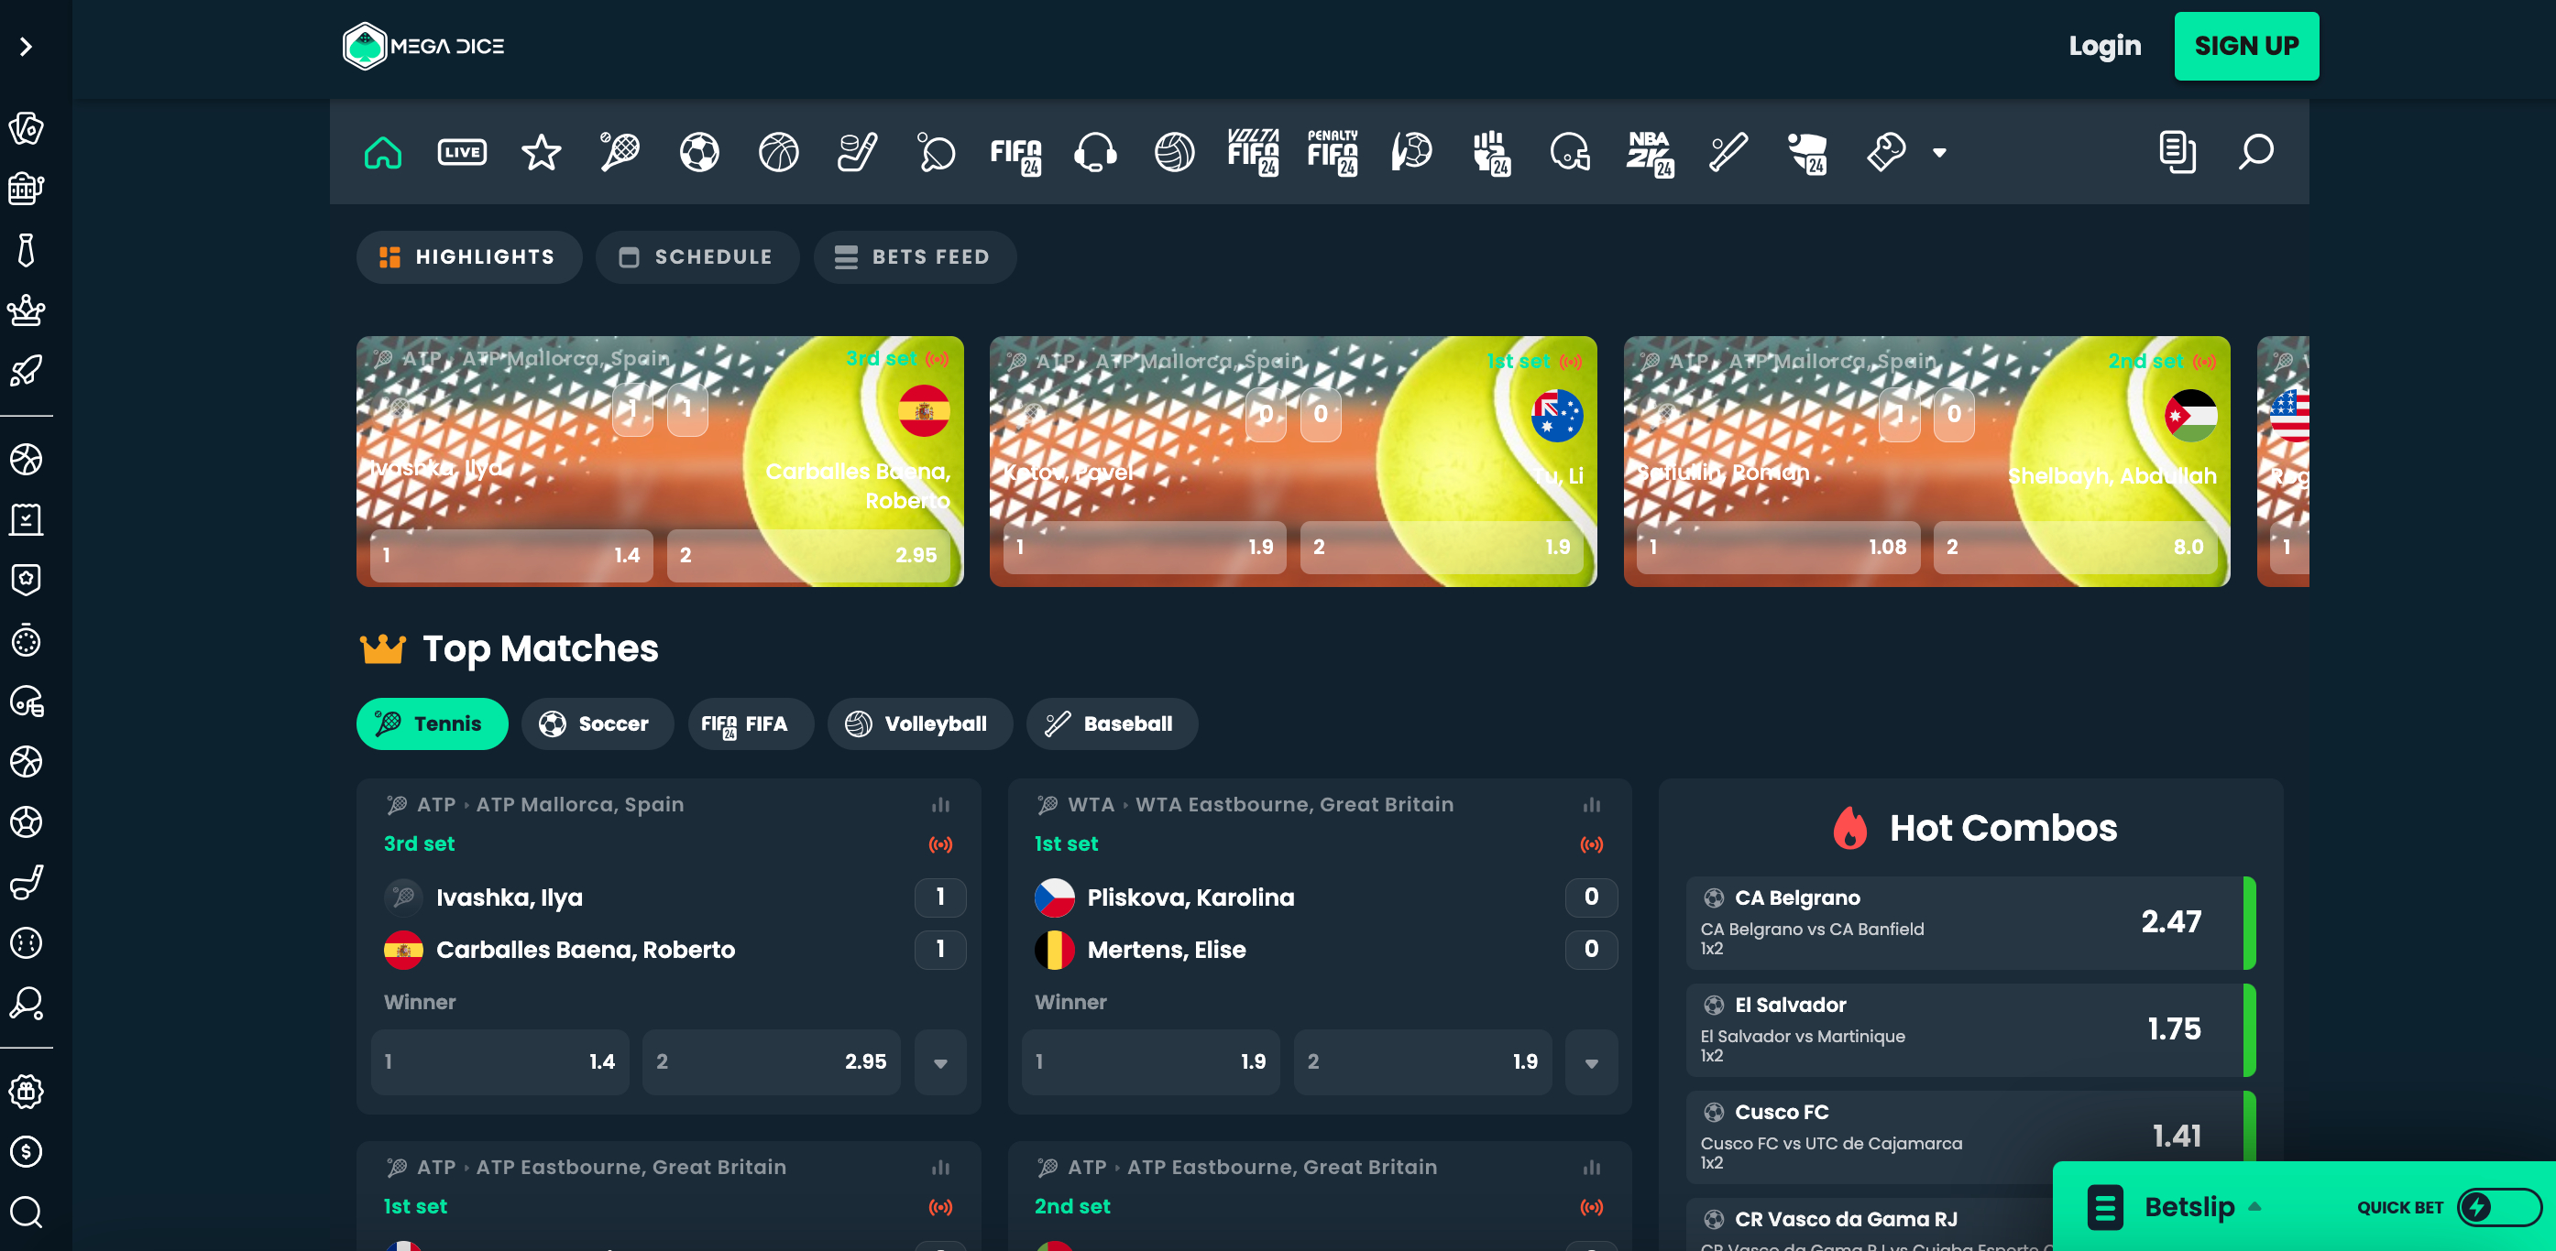Switch to the BETS FEED tab
Viewport: 2556px width, 1251px height.
[x=915, y=257]
